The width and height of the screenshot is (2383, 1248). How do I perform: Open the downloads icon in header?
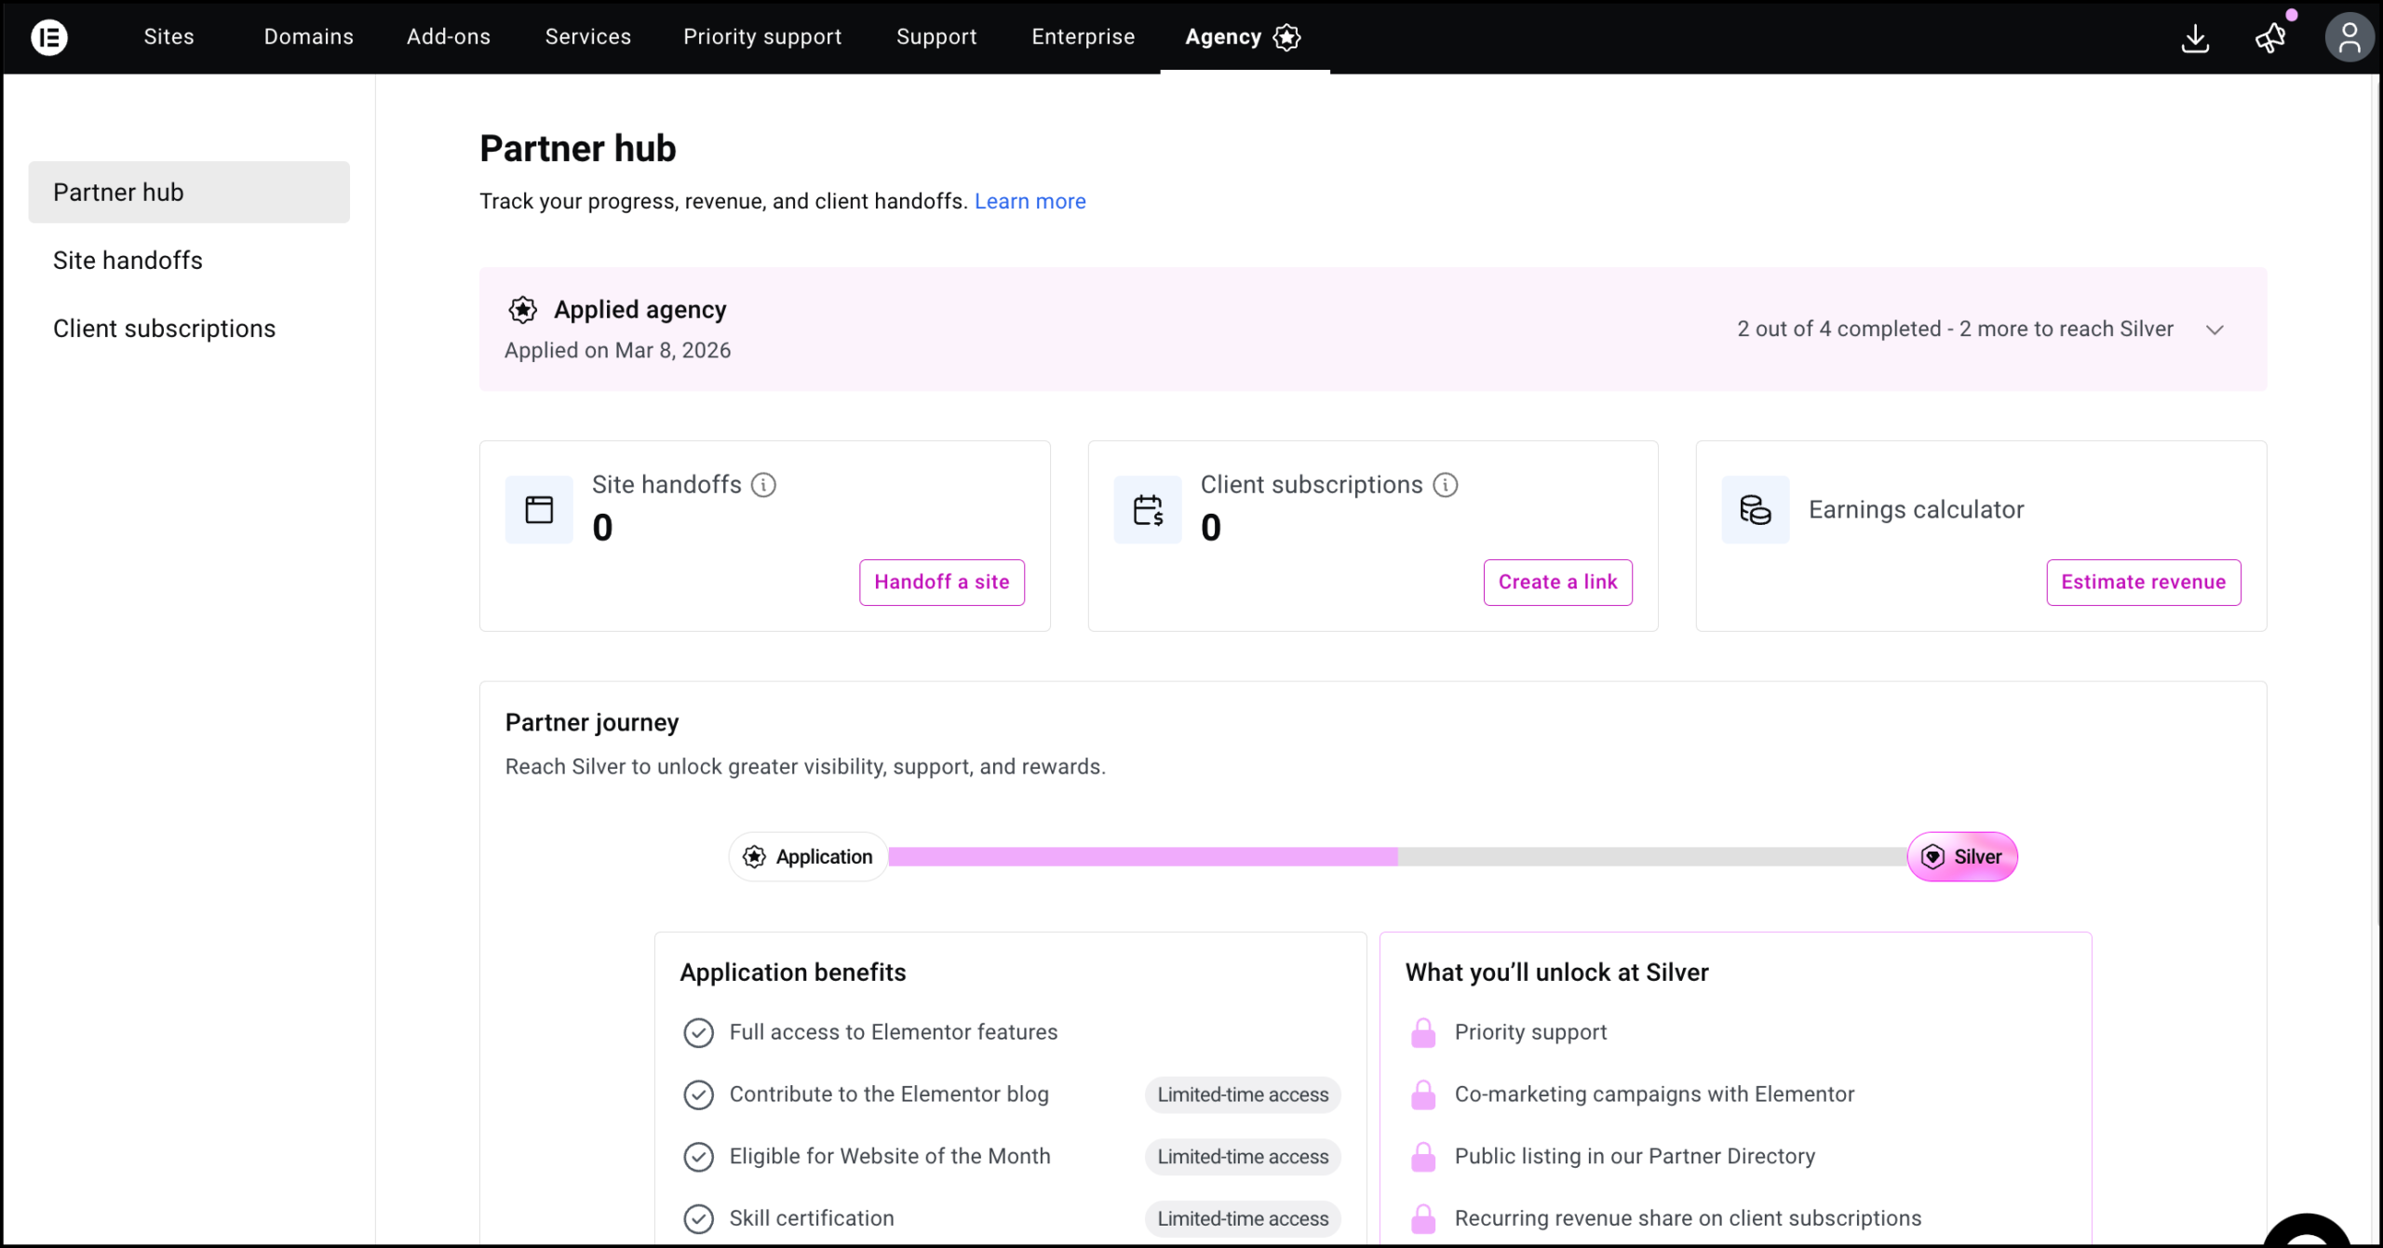(2195, 38)
